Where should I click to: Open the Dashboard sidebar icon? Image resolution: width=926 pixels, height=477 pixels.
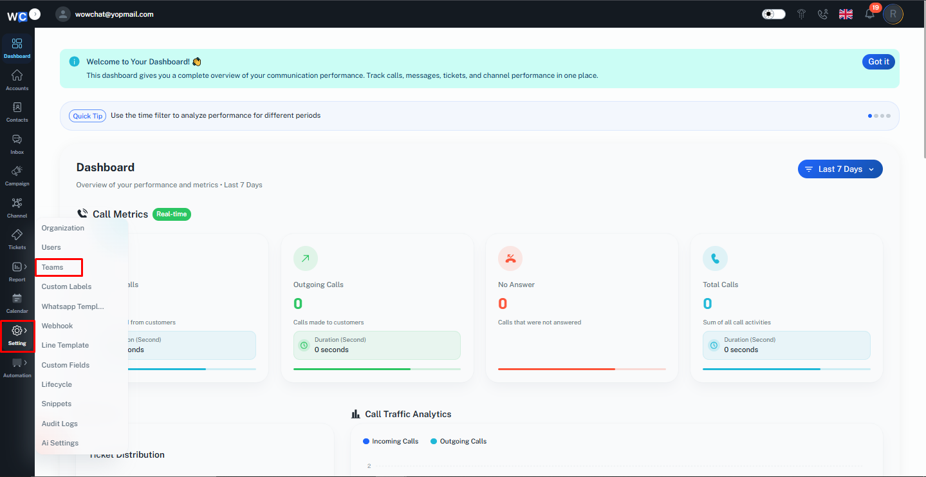tap(17, 48)
